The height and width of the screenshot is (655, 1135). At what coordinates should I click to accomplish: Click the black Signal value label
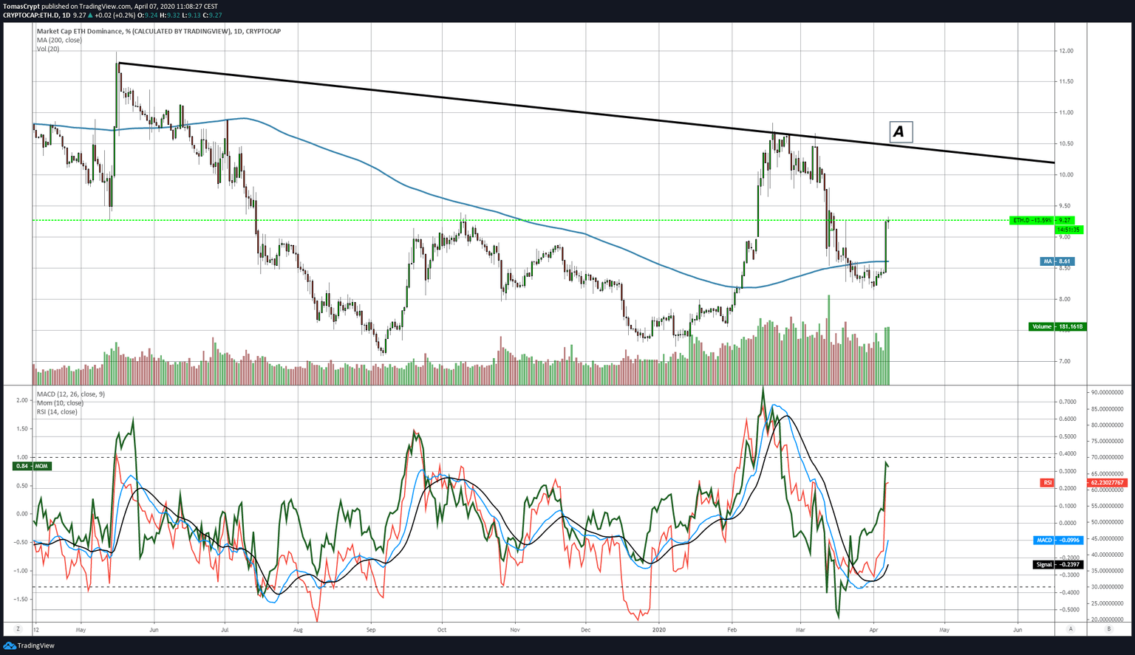click(1057, 564)
